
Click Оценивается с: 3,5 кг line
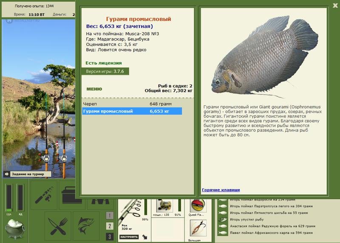[x=112, y=45]
